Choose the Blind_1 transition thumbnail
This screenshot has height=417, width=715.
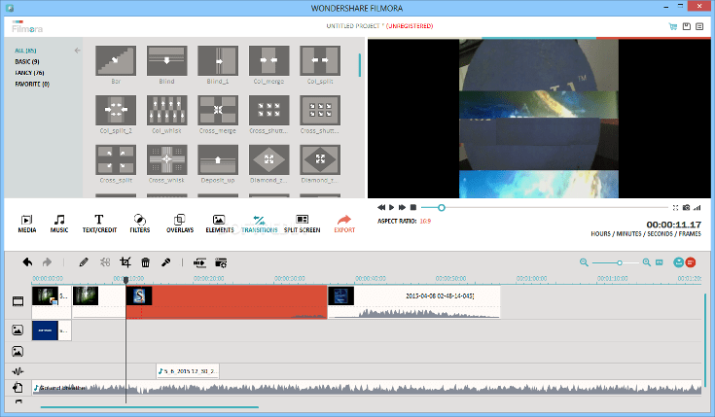click(x=218, y=60)
